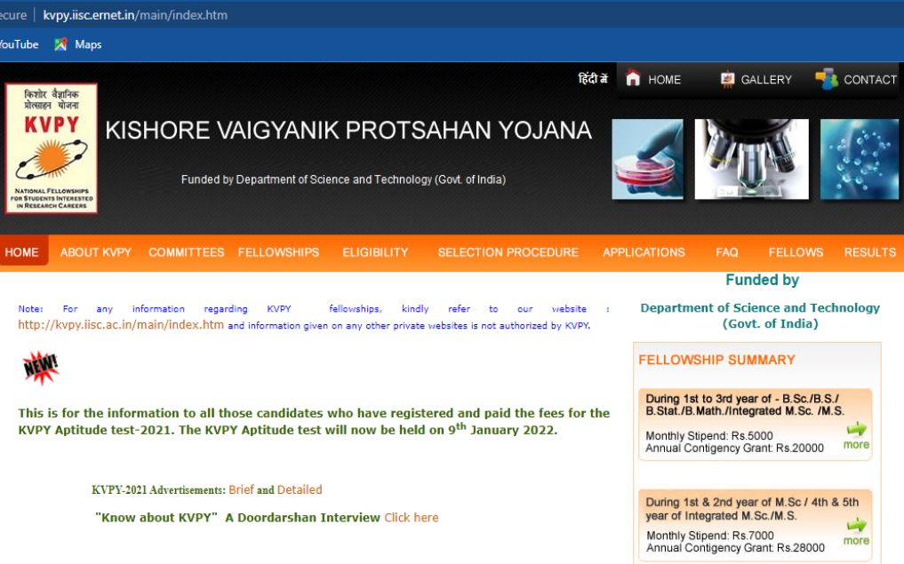904x564 pixels.
Task: Click green 'Funded by' sidebar heading
Action: click(762, 280)
